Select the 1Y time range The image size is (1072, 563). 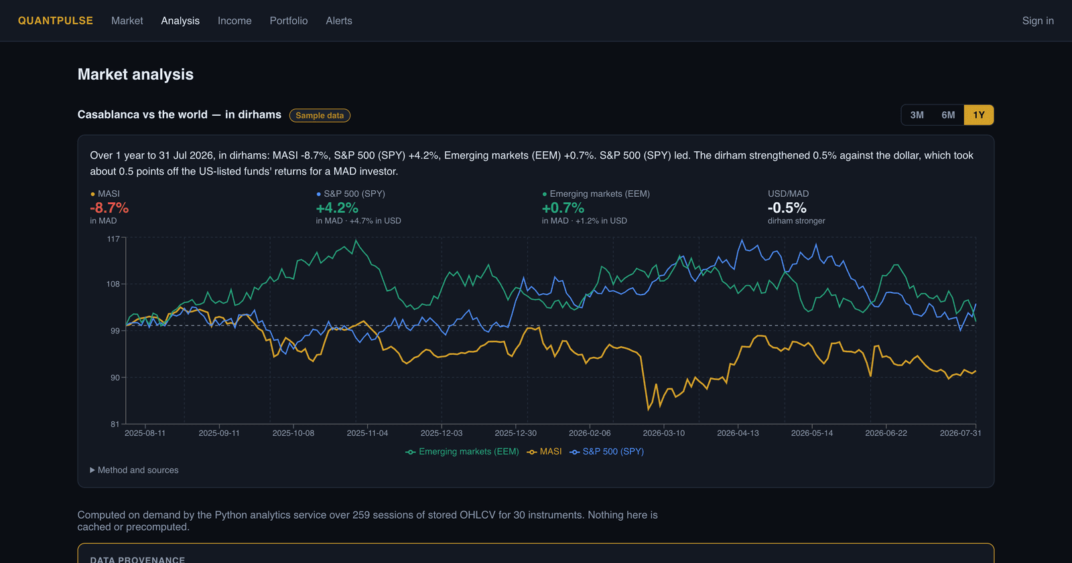(979, 115)
